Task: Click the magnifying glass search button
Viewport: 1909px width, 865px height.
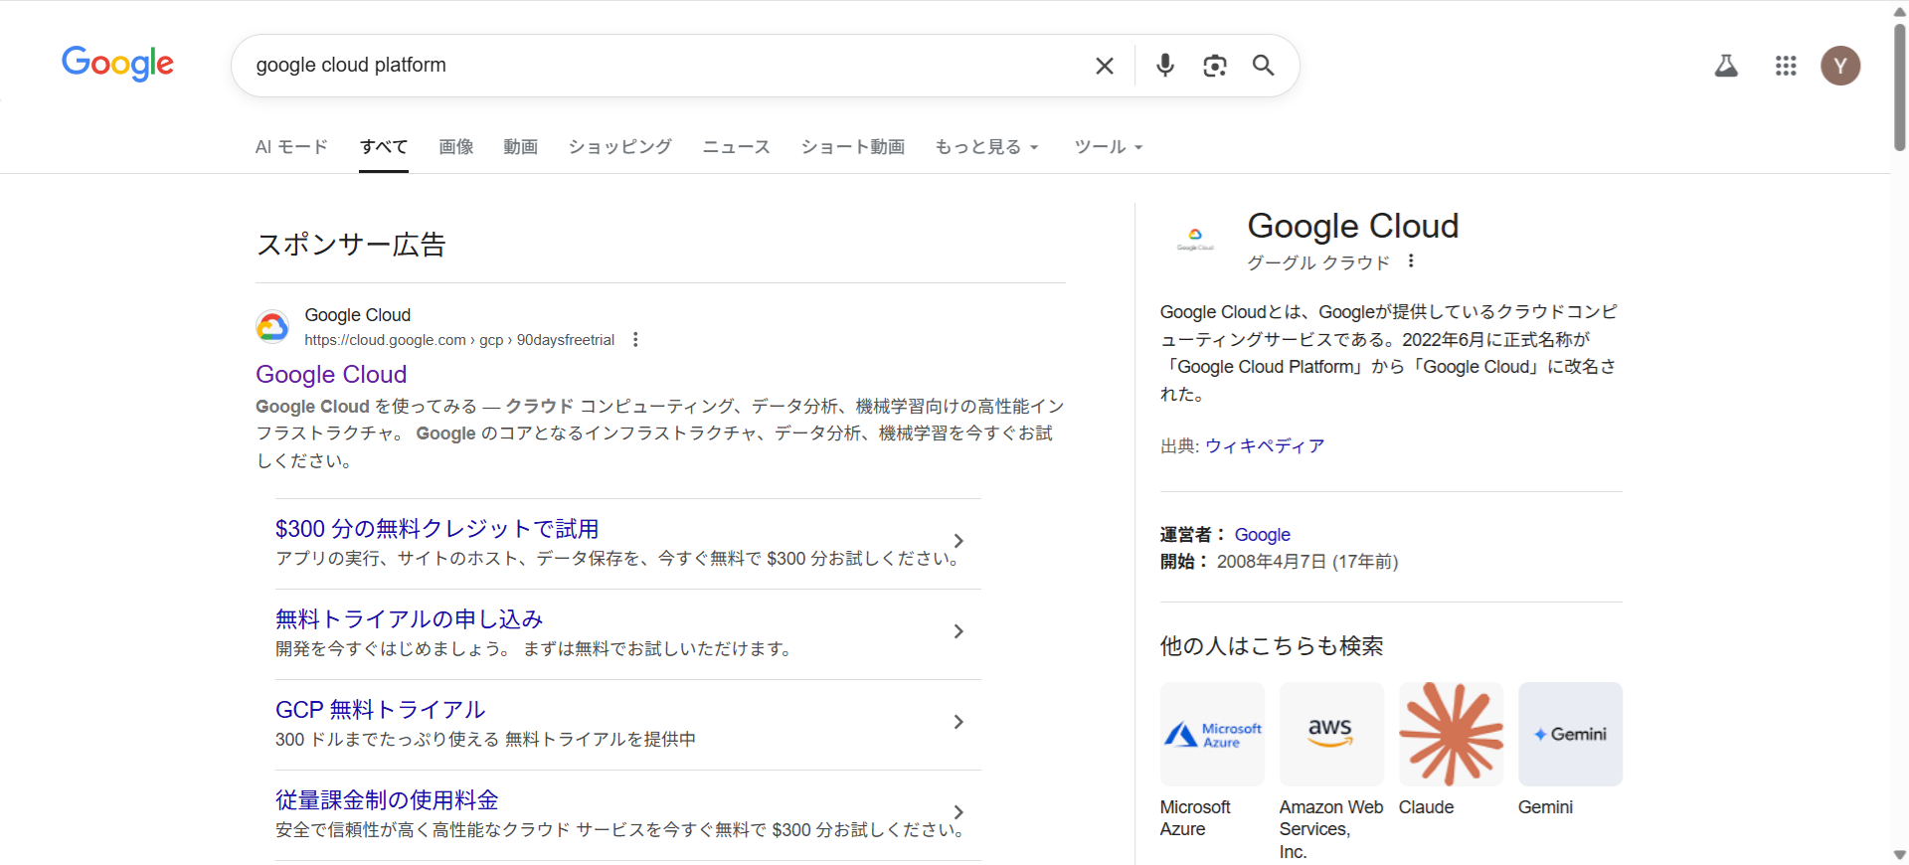Action: coord(1263,66)
